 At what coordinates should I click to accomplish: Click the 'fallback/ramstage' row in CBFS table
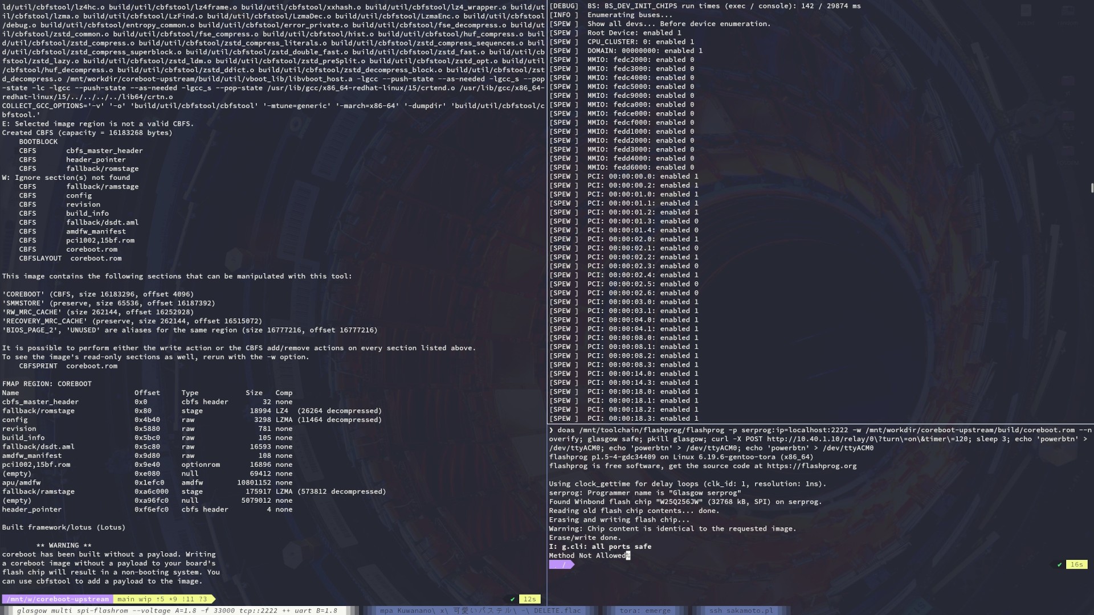(38, 491)
